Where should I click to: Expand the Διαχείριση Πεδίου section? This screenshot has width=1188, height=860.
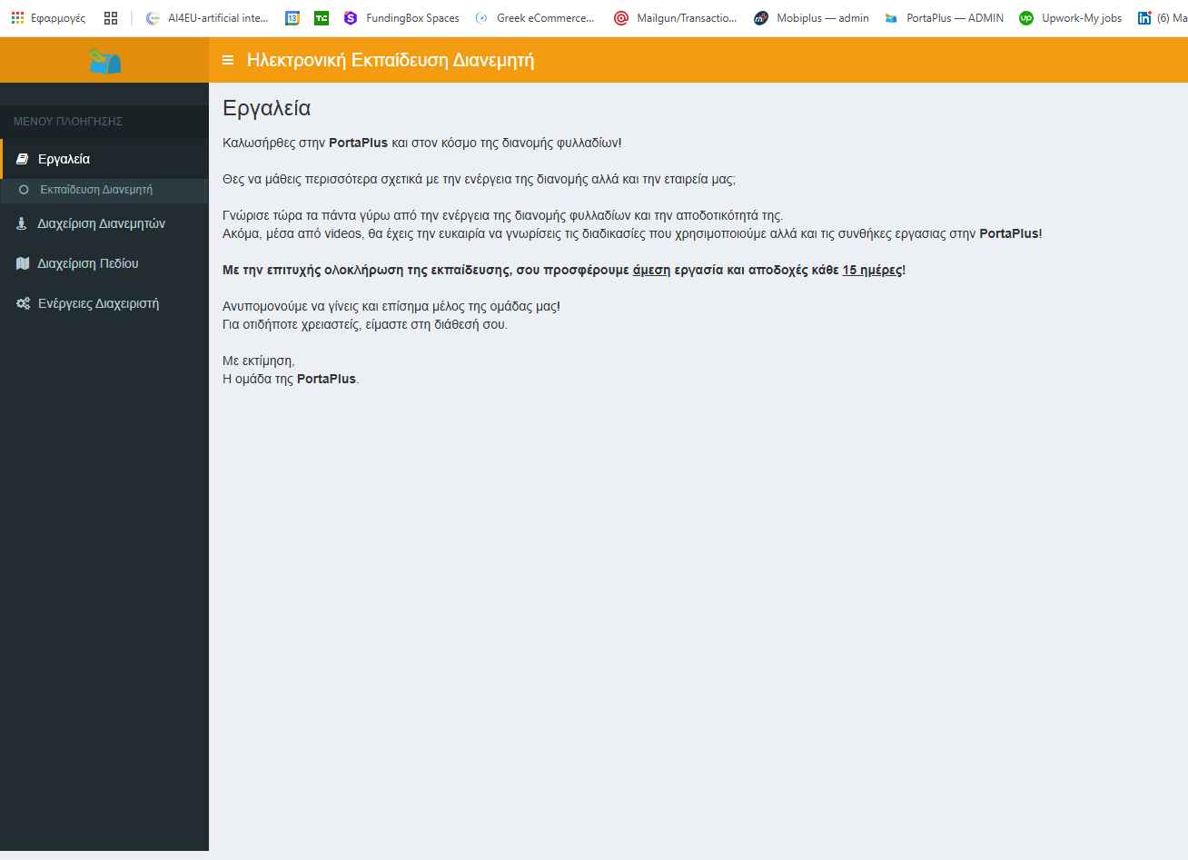pos(87,263)
